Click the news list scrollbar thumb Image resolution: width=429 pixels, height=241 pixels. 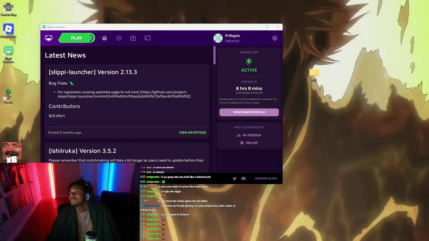(x=214, y=56)
